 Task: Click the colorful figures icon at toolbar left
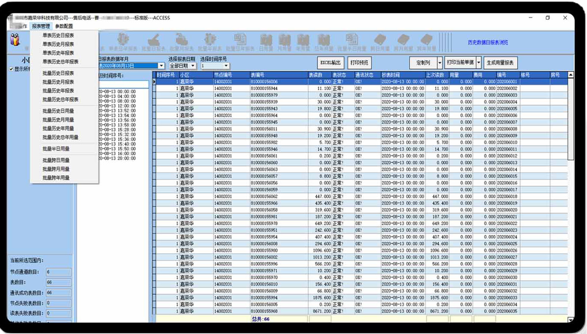(x=15, y=40)
